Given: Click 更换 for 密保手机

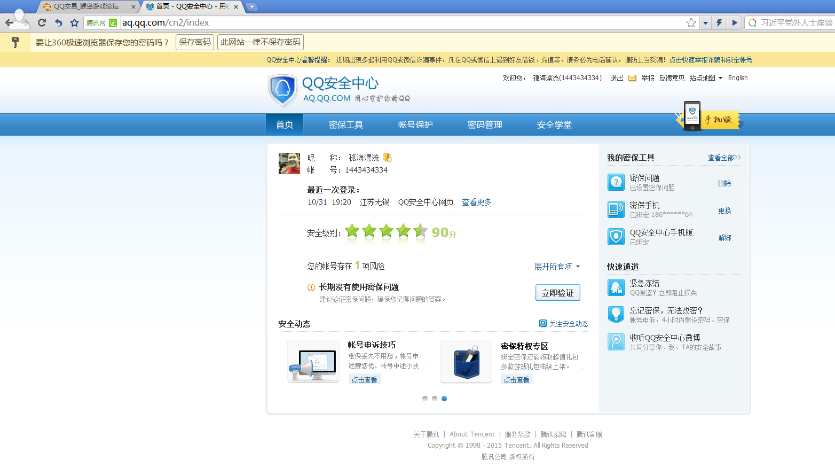Looking at the screenshot, I should tap(724, 210).
